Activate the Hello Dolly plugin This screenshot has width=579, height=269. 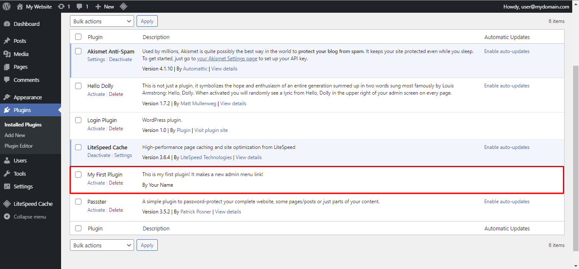click(x=96, y=94)
